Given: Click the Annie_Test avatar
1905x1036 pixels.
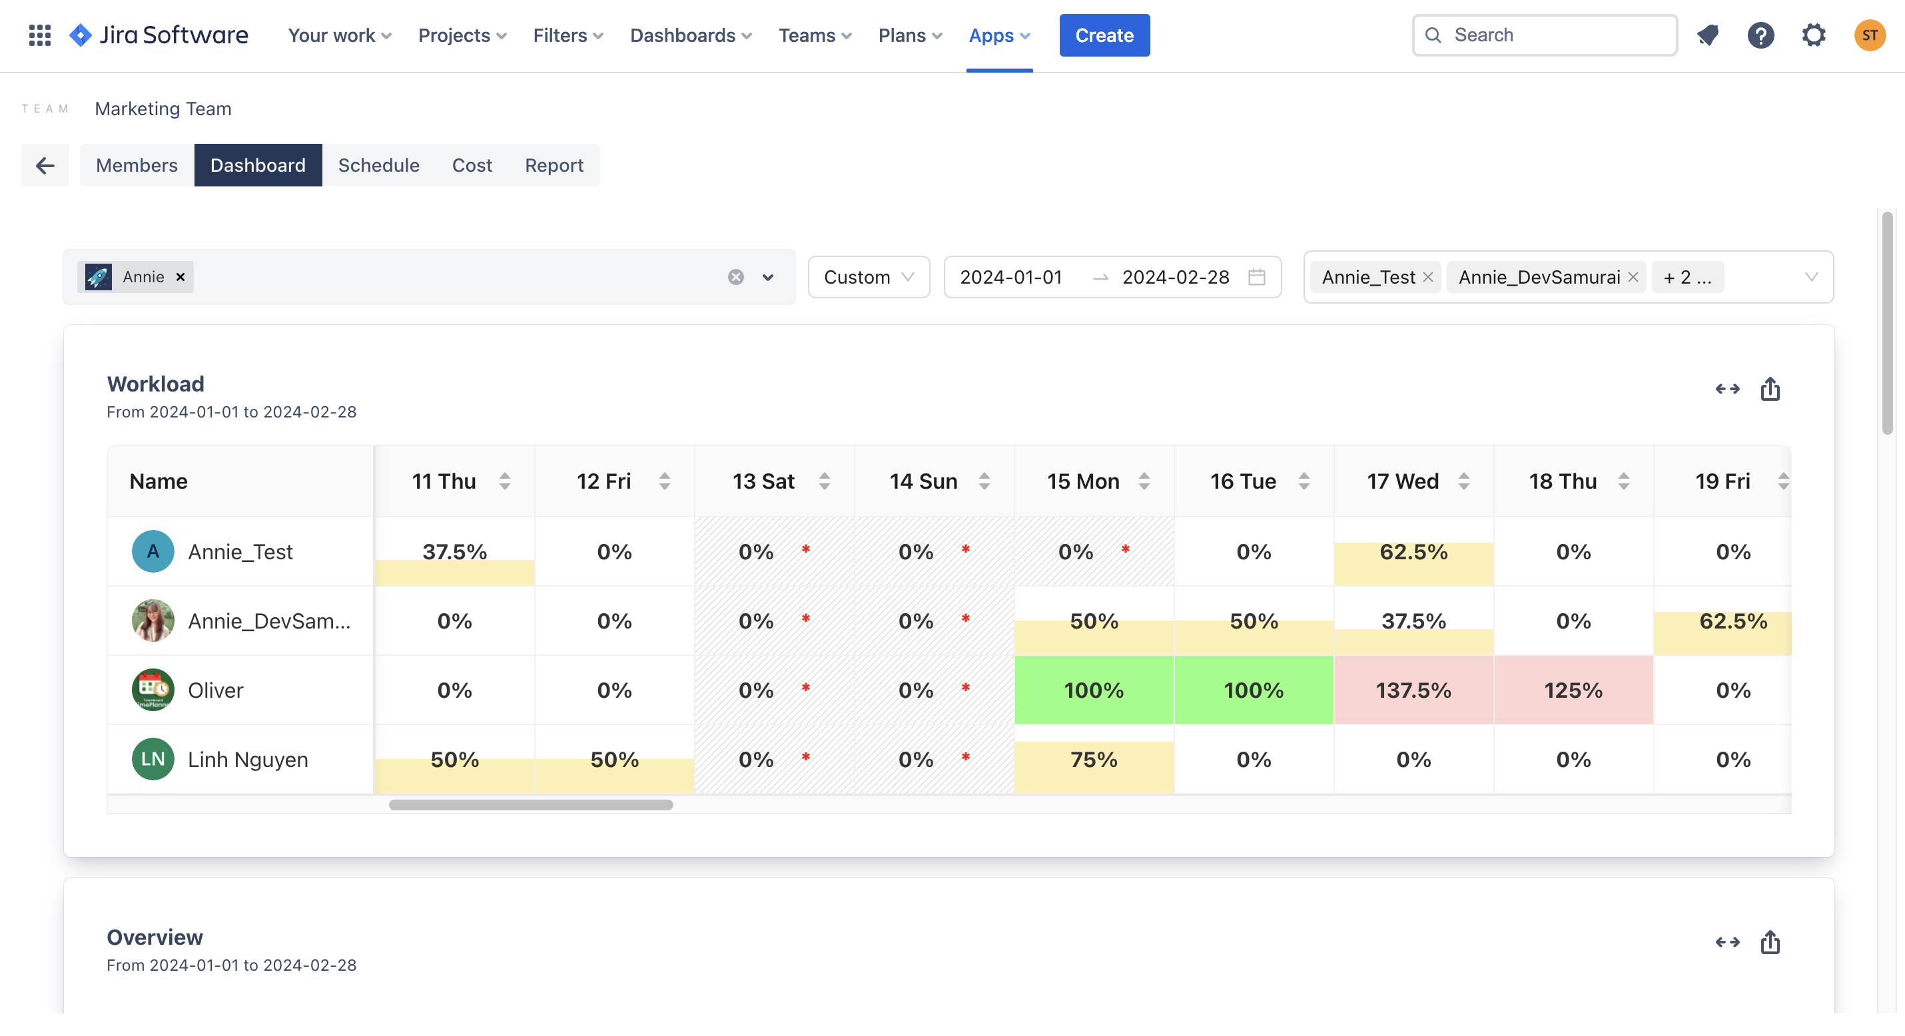Looking at the screenshot, I should [153, 552].
